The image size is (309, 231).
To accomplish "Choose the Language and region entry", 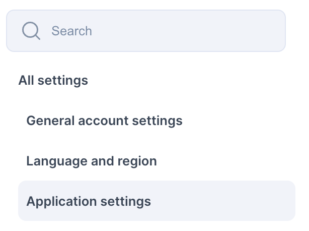I will (92, 161).
